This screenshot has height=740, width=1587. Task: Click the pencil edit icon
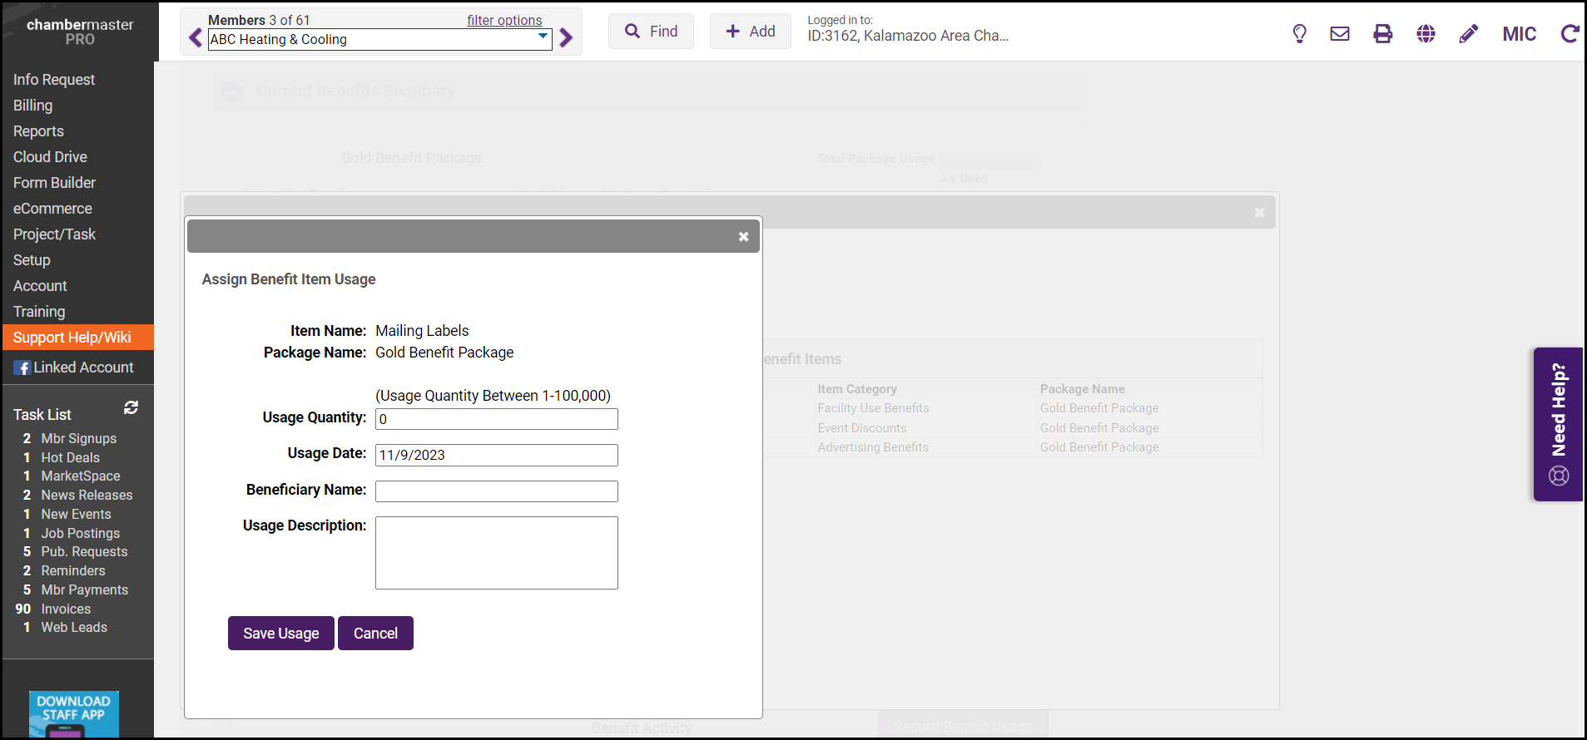[x=1469, y=33]
